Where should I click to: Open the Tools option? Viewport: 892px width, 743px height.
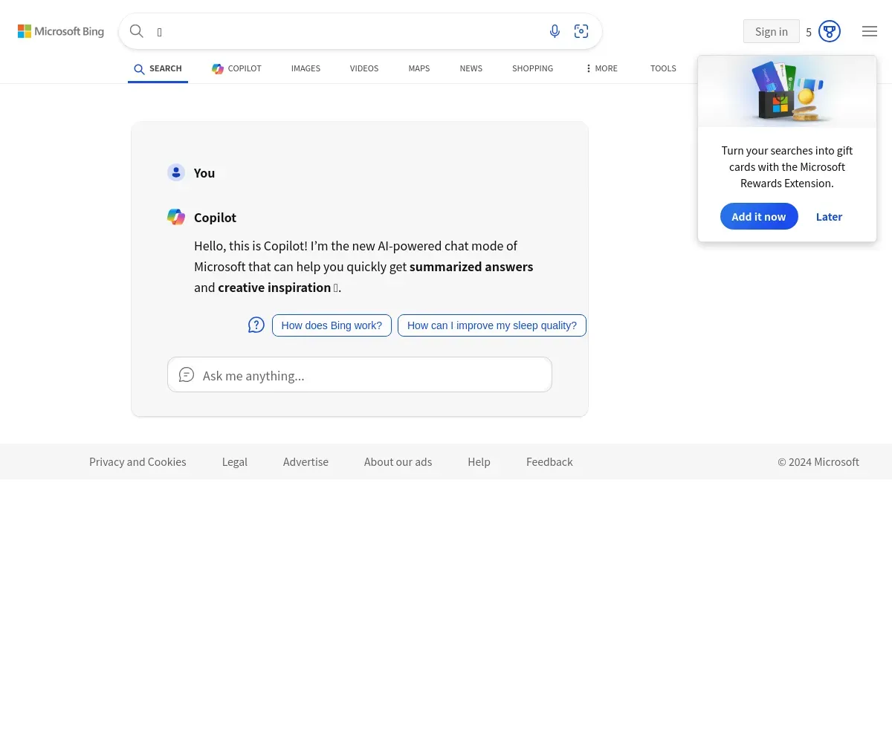pos(663,68)
